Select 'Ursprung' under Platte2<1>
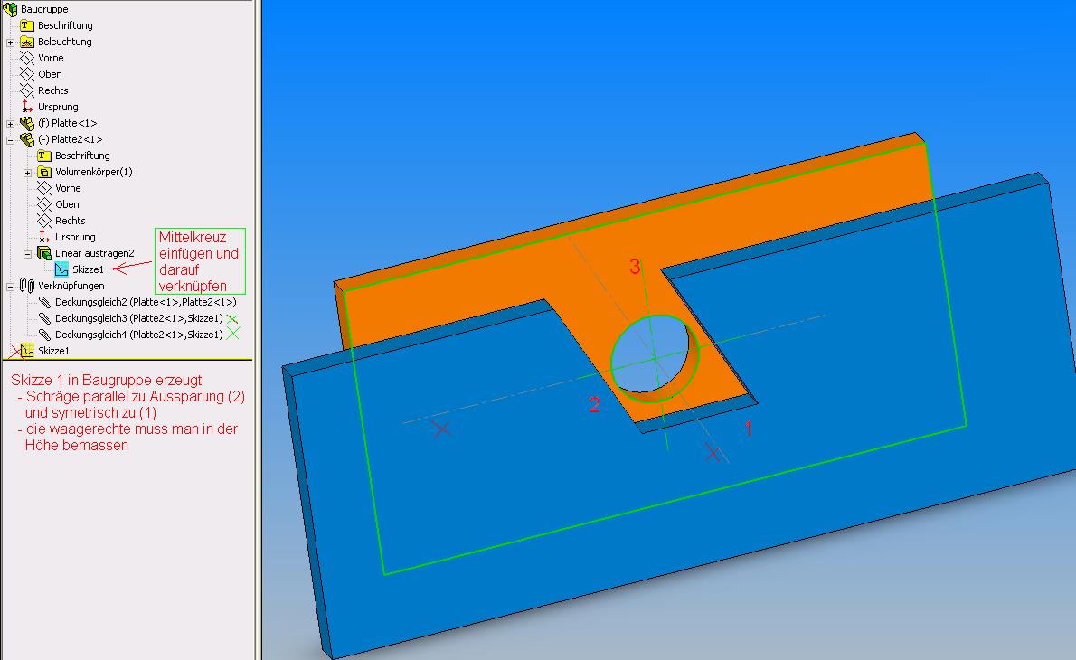This screenshot has width=1076, height=660. (75, 237)
